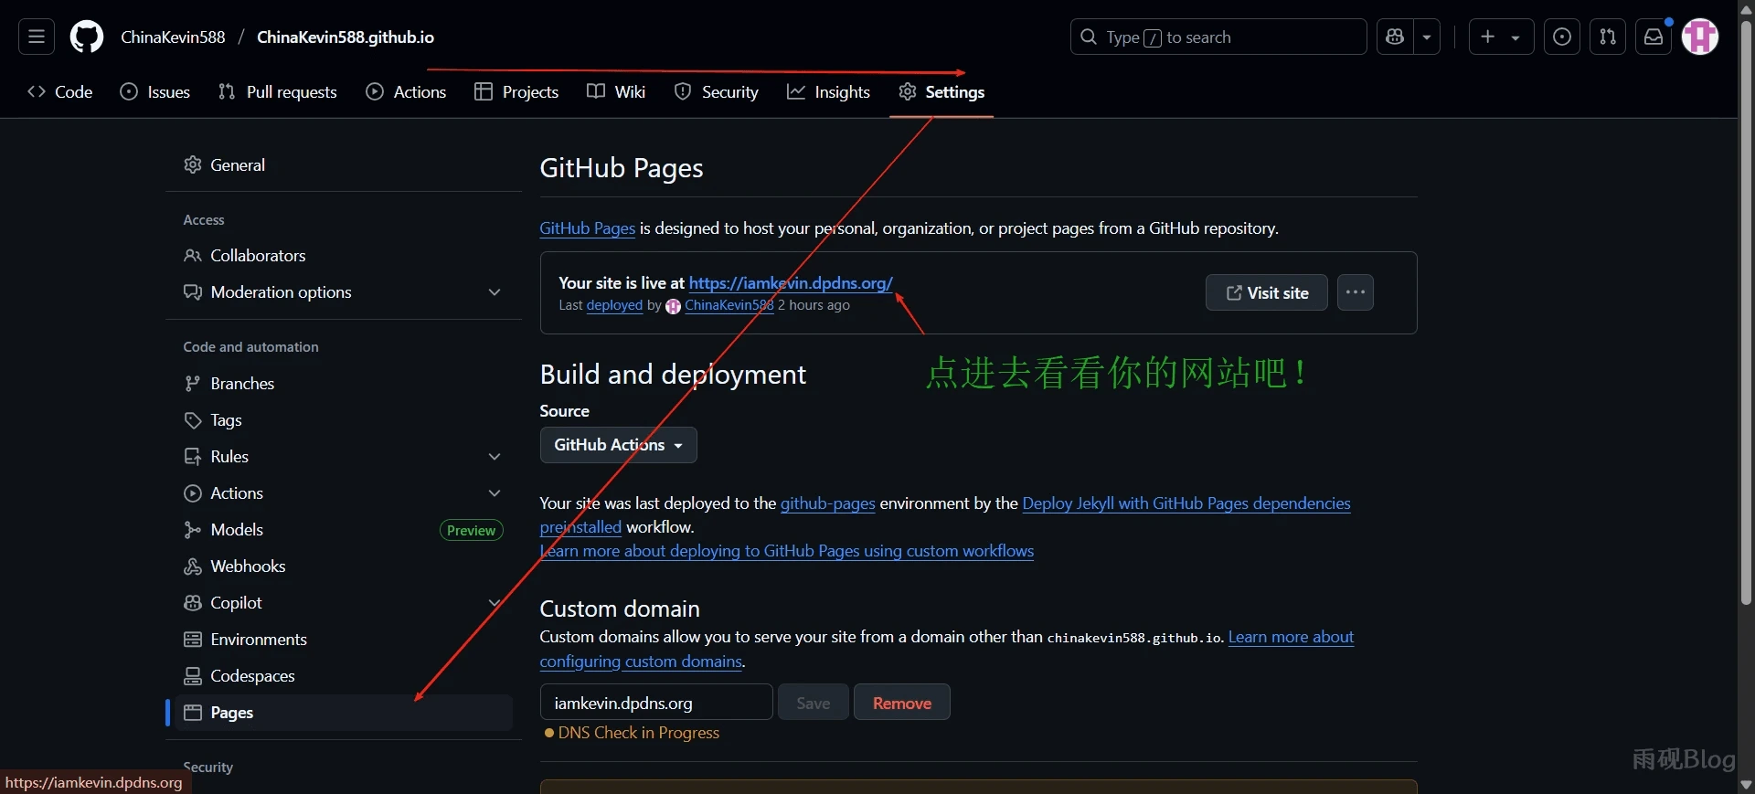Image resolution: width=1755 pixels, height=794 pixels.
Task: Select Branches in the settings sidebar
Action: click(242, 384)
